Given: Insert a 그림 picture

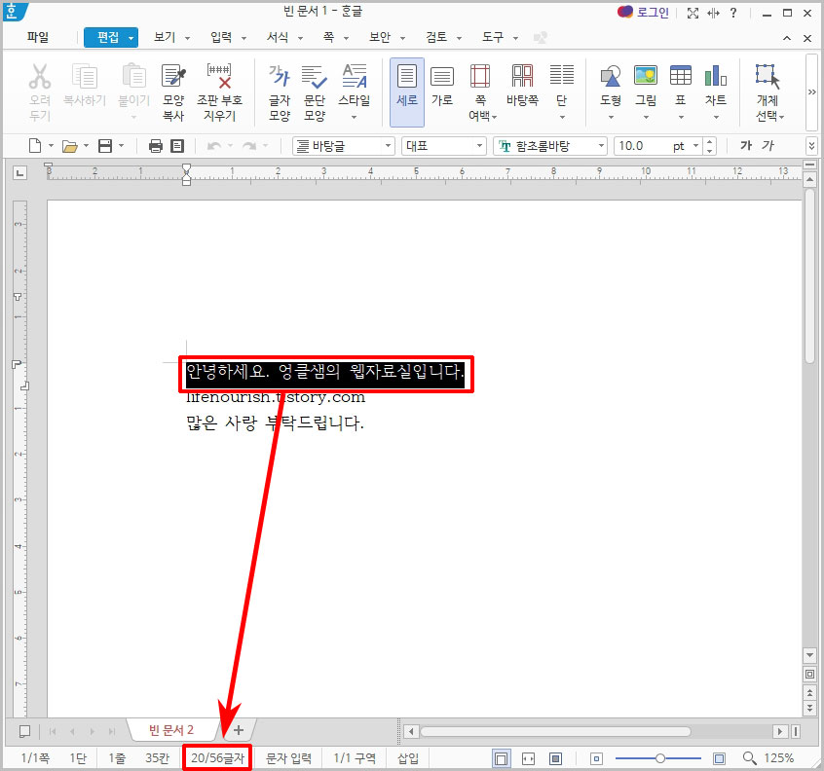Looking at the screenshot, I should 646,92.
